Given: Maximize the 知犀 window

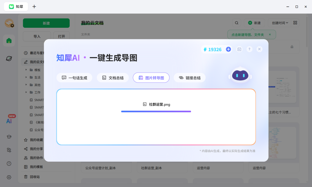Looking at the screenshot, I should click(x=297, y=7).
